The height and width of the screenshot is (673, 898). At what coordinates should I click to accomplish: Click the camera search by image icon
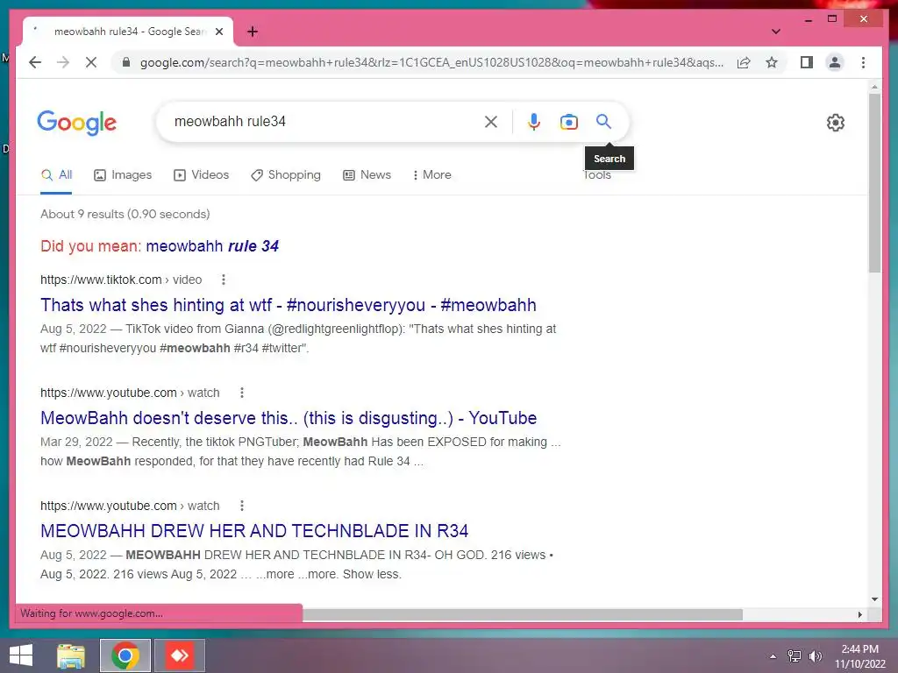click(568, 121)
